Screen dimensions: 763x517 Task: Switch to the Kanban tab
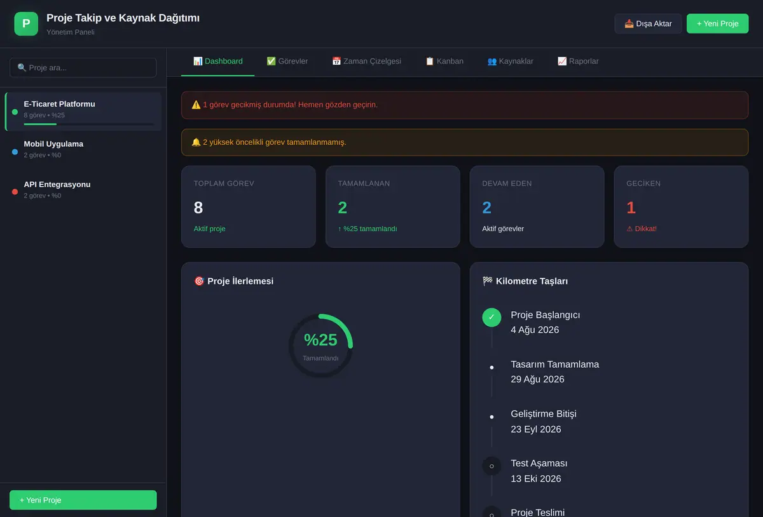pos(444,62)
